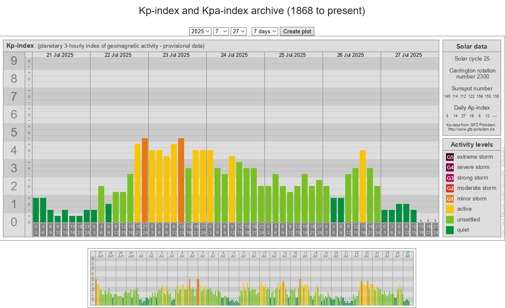Click the 'Kp-index' chart title
Image resolution: width=505 pixels, height=308 pixels.
click(x=20, y=46)
